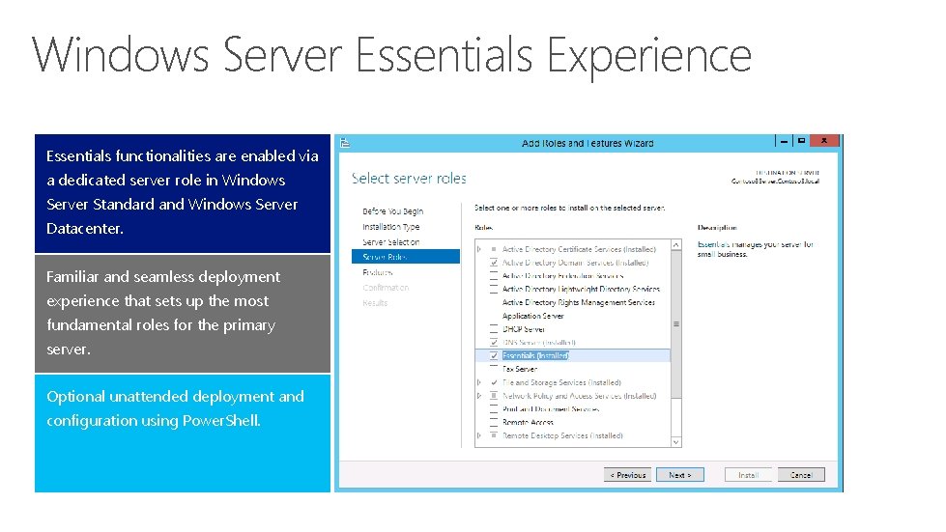Close the Add Roles and Features Wizard
Screen dimensions: 946x532
tap(824, 141)
